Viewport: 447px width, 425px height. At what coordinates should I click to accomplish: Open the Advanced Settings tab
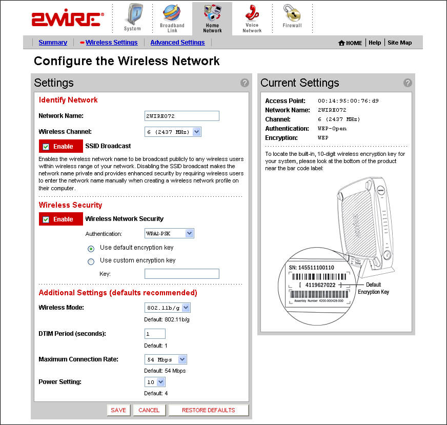[x=177, y=43]
